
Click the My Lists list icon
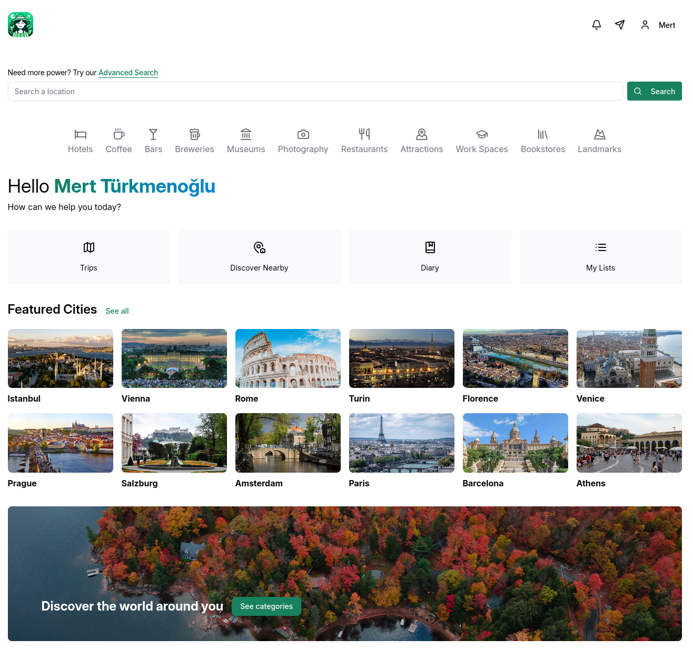pos(601,247)
